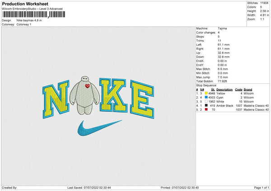This screenshot has height=191, width=271.
Task: Click the 'Description' column header
Action: pyautogui.click(x=224, y=90)
